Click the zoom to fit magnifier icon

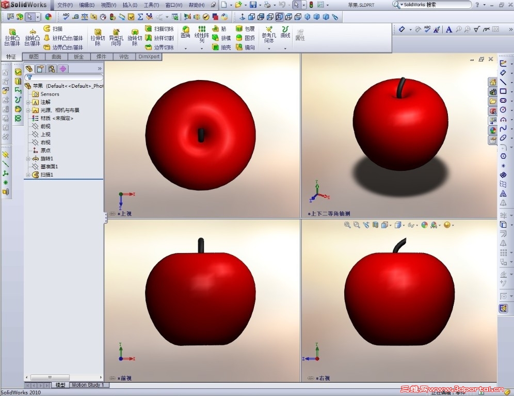pyautogui.click(x=347, y=225)
